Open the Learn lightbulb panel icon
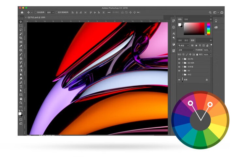Image resolution: width=245 pixels, height=157 pixels. coord(216,21)
